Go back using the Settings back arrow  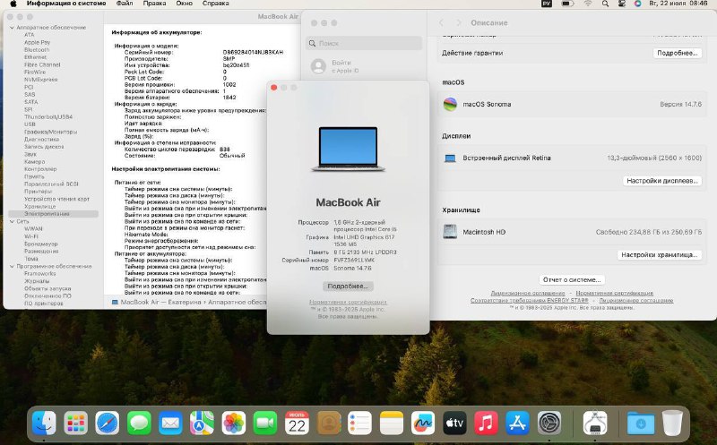pos(441,23)
